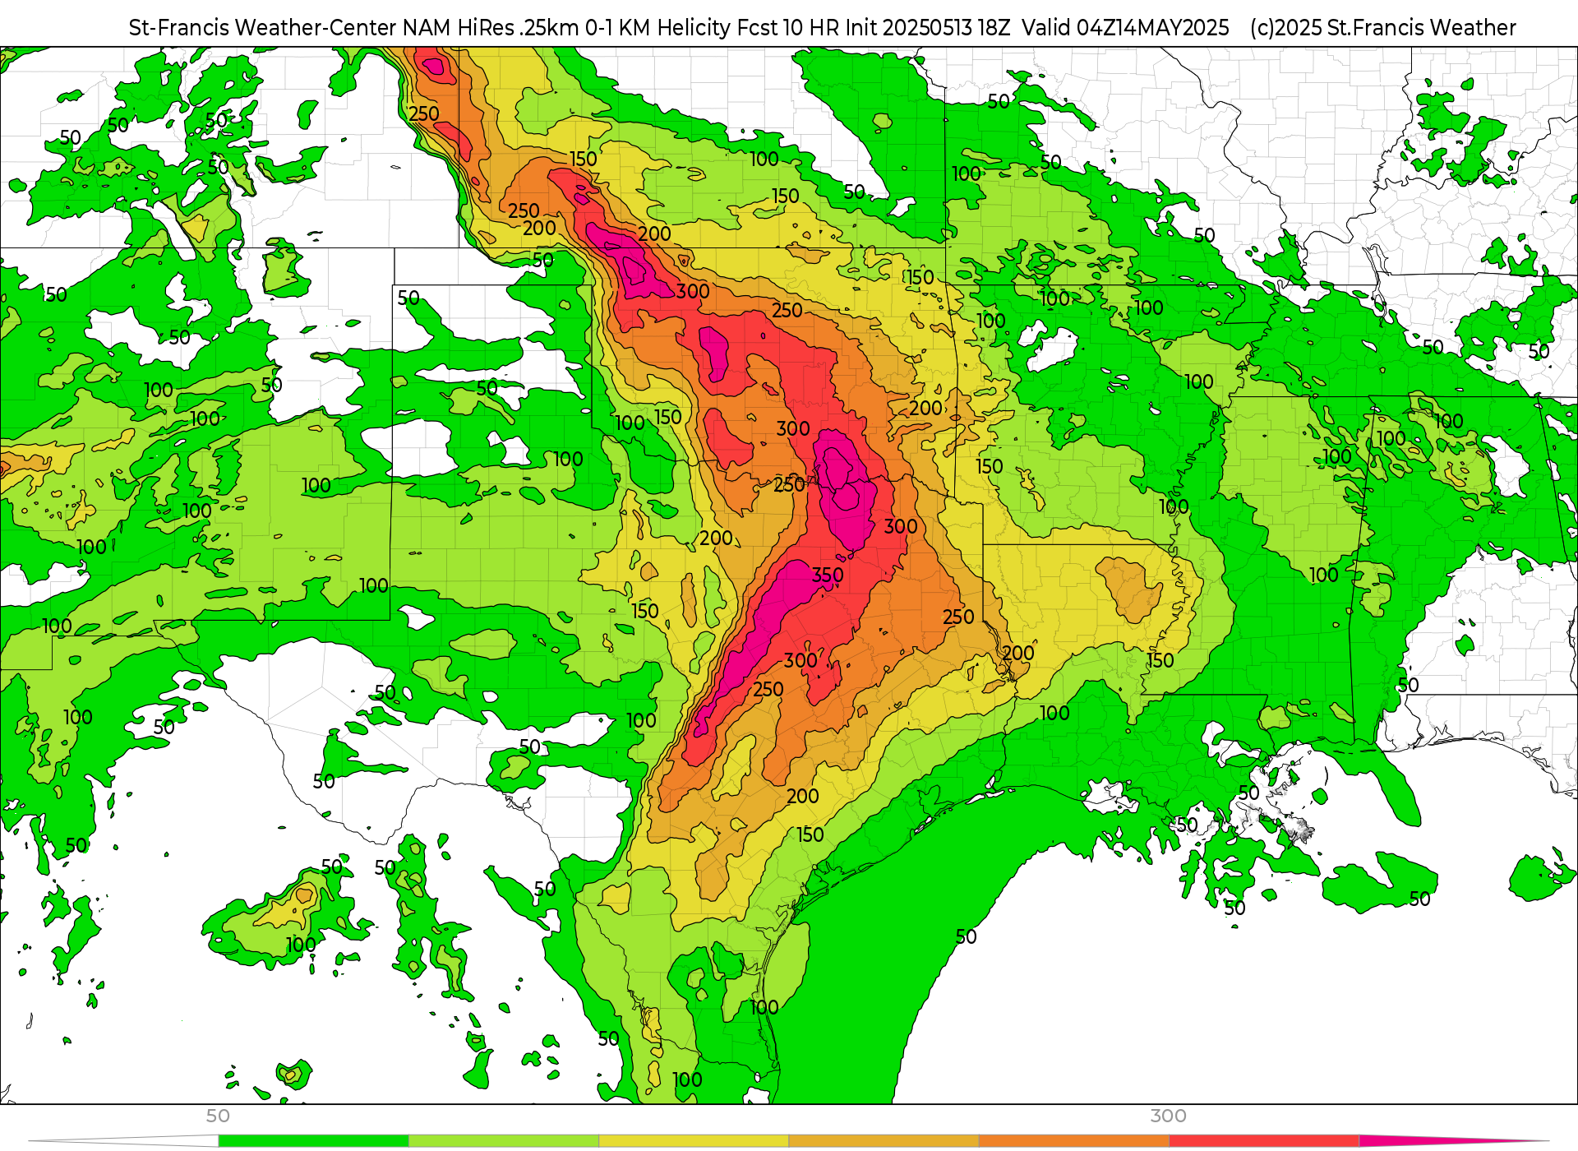Click the yellow color bar segment
This screenshot has height=1151, width=1578.
(x=694, y=1141)
